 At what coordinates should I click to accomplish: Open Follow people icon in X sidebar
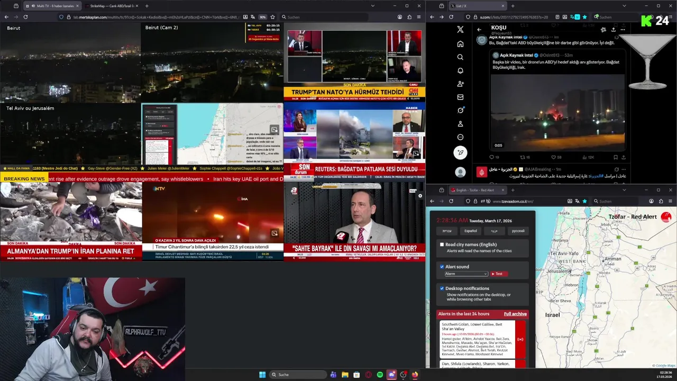[x=460, y=84]
